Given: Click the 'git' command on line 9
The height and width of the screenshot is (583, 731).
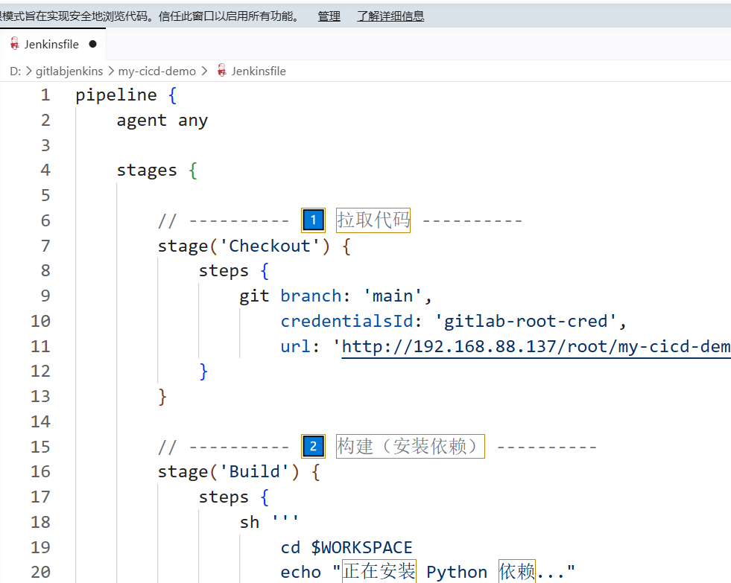Looking at the screenshot, I should click(255, 296).
